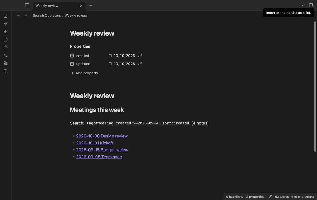Open the 2026-10-08 Design review link
The width and height of the screenshot is (317, 200).
(x=102, y=136)
